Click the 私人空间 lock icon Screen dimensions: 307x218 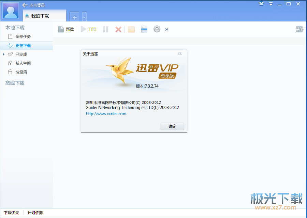tap(10, 63)
